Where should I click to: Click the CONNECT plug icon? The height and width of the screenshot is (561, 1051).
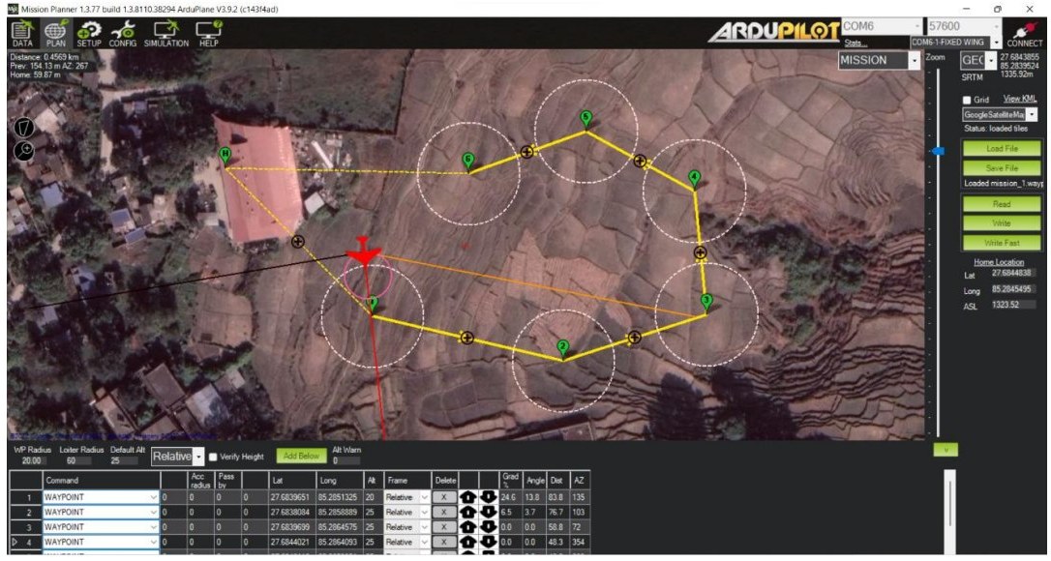tap(1024, 34)
